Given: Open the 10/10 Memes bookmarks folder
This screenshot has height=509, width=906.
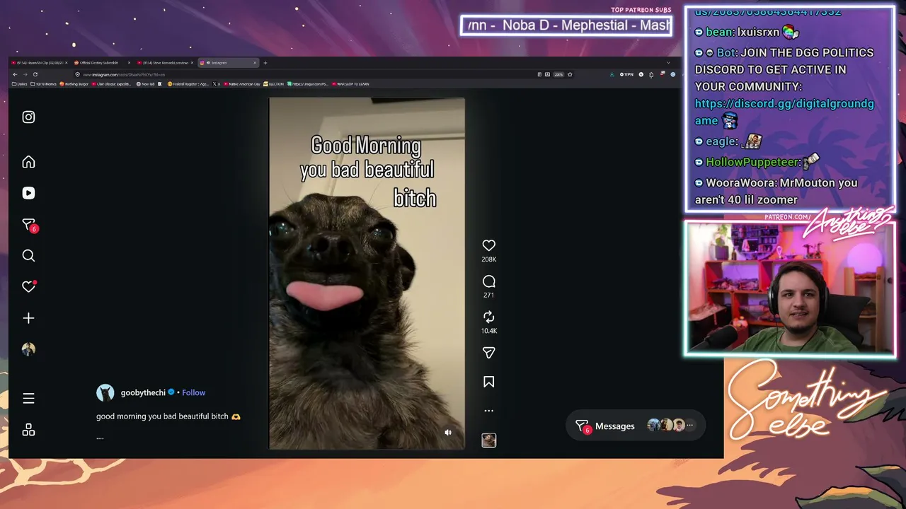Looking at the screenshot, I should pyautogui.click(x=44, y=84).
